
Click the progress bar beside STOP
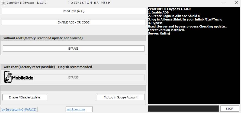[x=183, y=109]
